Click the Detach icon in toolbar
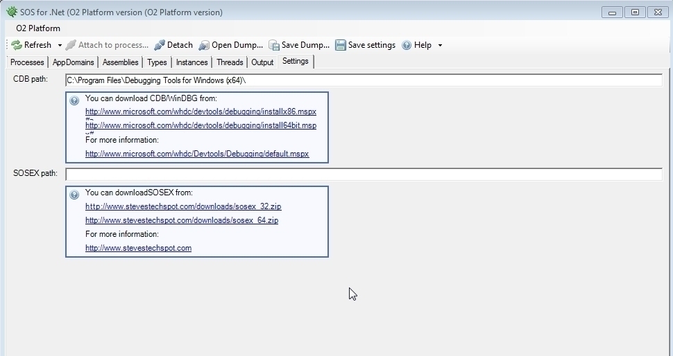Screen dimensions: 673x356 160,45
